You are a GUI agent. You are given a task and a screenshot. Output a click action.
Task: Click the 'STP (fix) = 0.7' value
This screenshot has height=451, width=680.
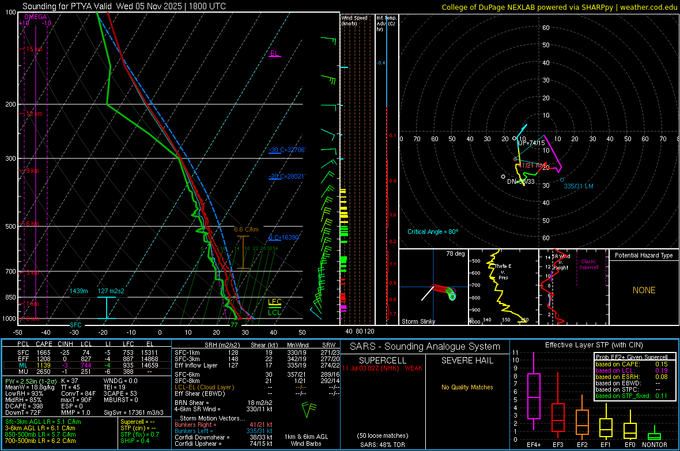(139, 434)
